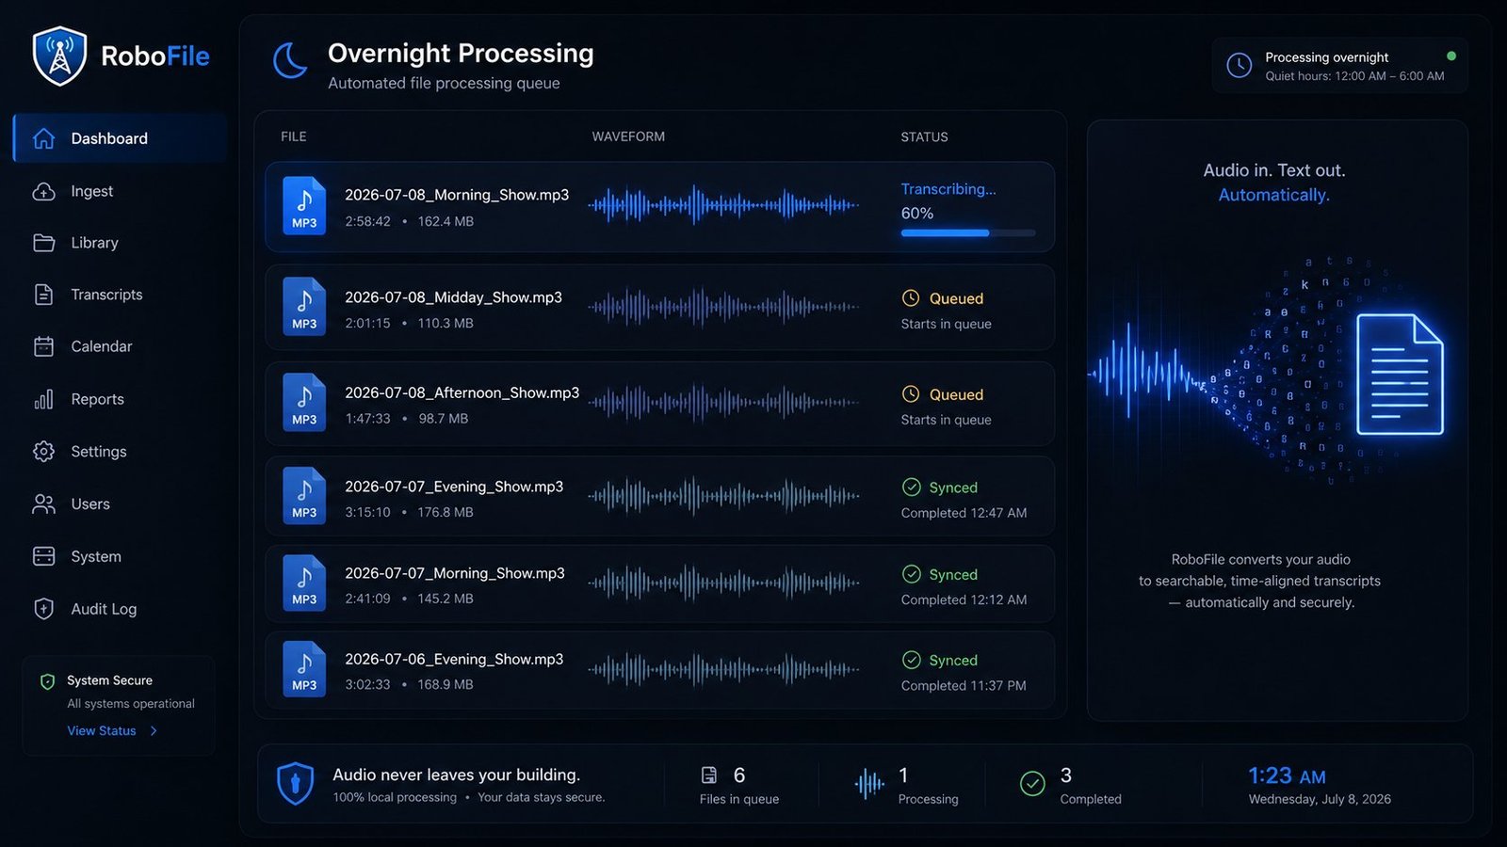Click the 162.4 MB file size

(446, 221)
